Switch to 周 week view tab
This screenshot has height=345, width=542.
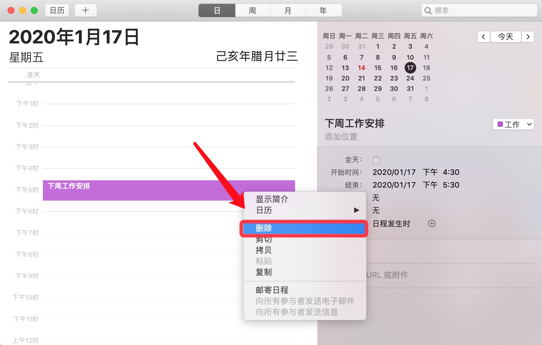252,11
